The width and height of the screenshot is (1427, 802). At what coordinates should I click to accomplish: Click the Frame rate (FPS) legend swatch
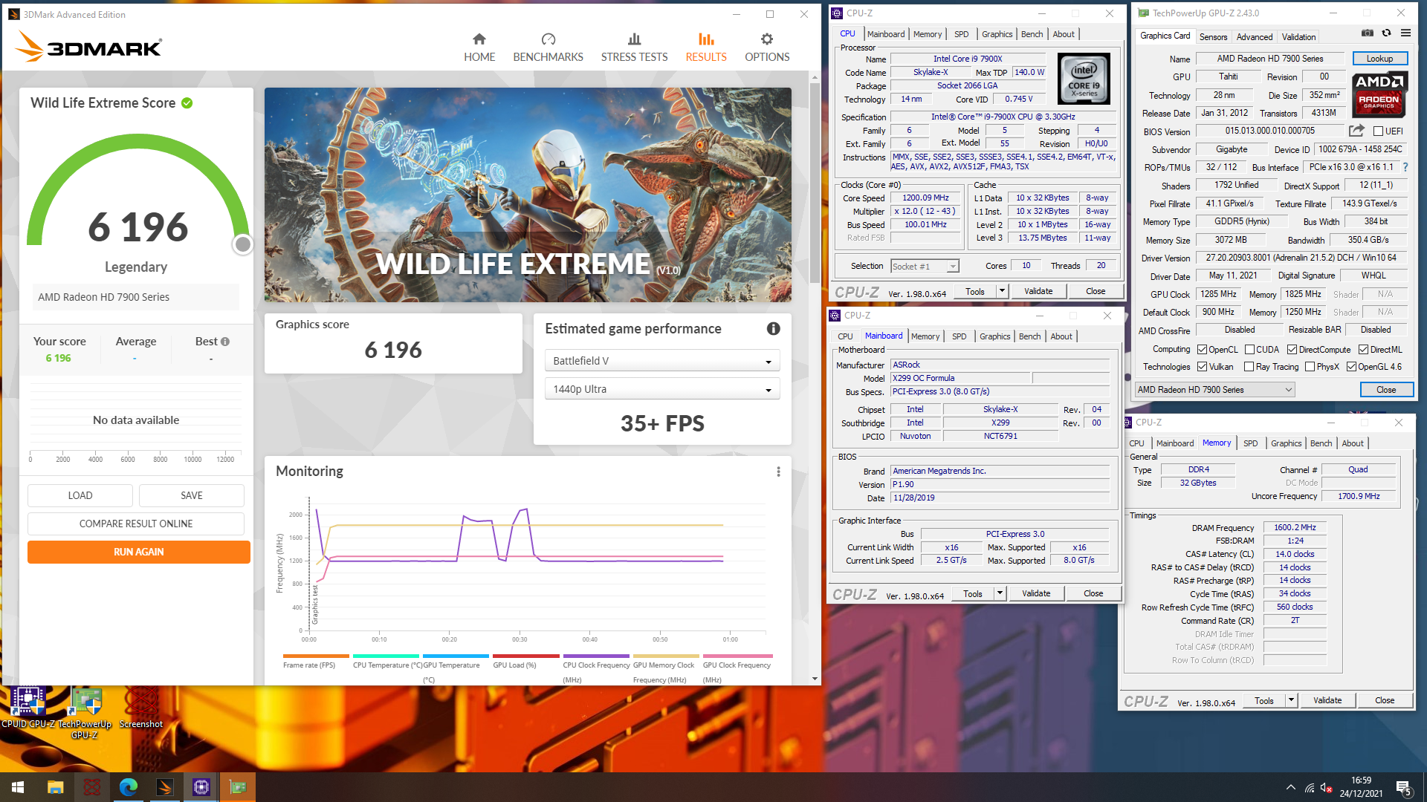tap(316, 656)
